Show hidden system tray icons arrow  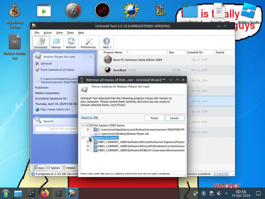point(226,193)
